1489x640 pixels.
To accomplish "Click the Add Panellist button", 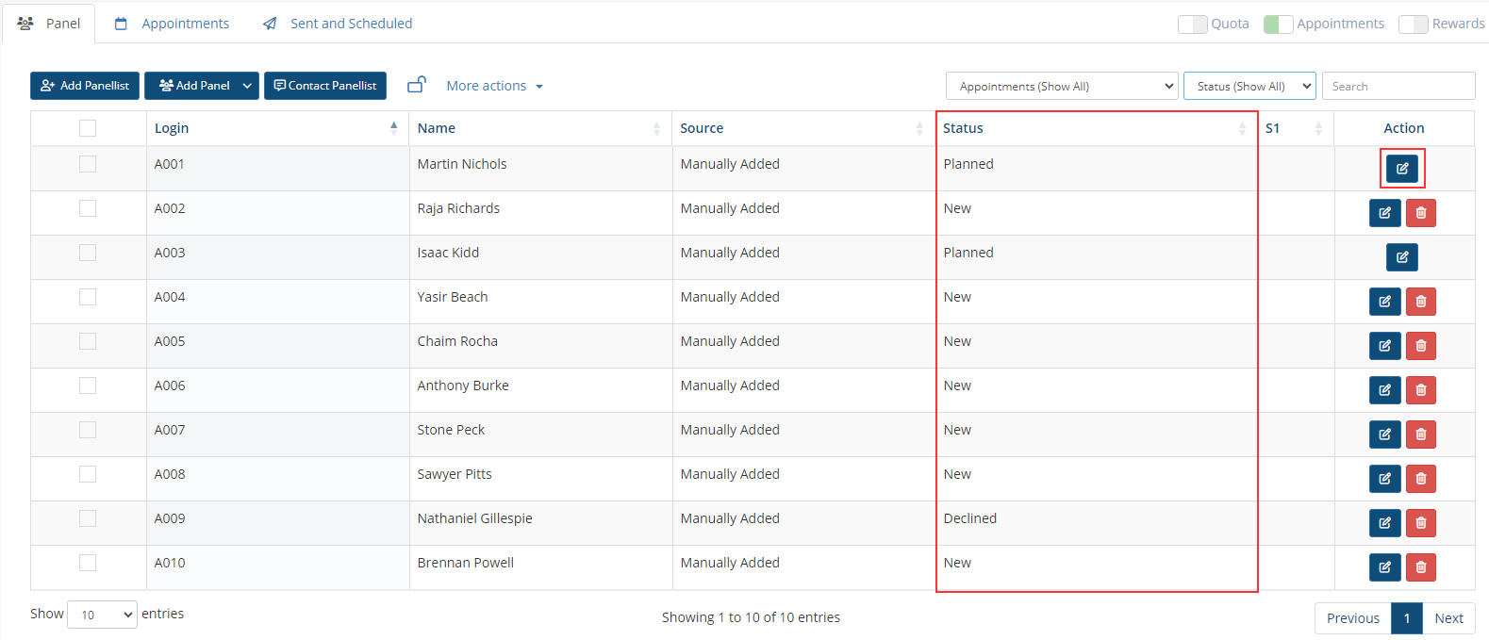I will pyautogui.click(x=85, y=86).
